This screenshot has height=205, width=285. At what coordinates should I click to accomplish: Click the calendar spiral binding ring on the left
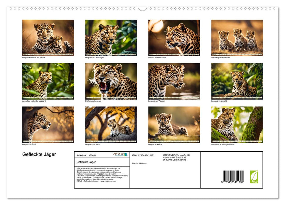click(11, 8)
